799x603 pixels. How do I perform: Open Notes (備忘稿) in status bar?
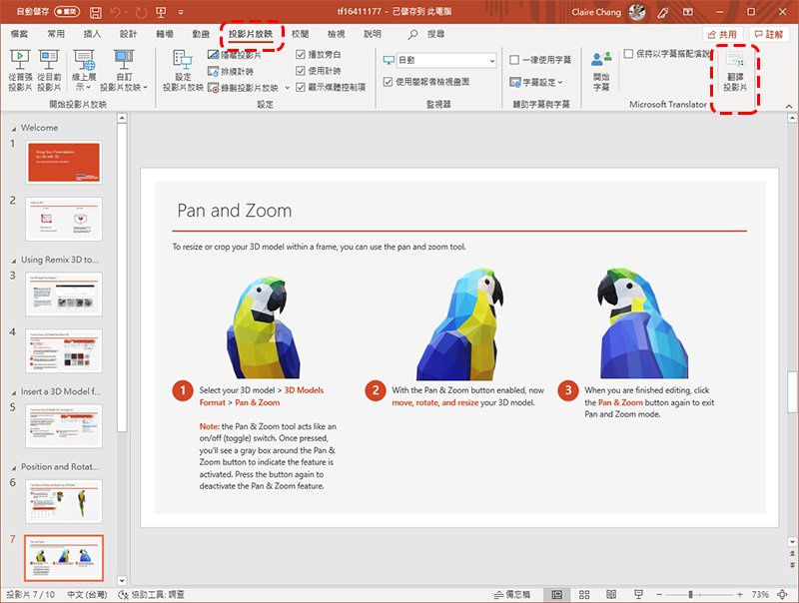click(x=512, y=594)
